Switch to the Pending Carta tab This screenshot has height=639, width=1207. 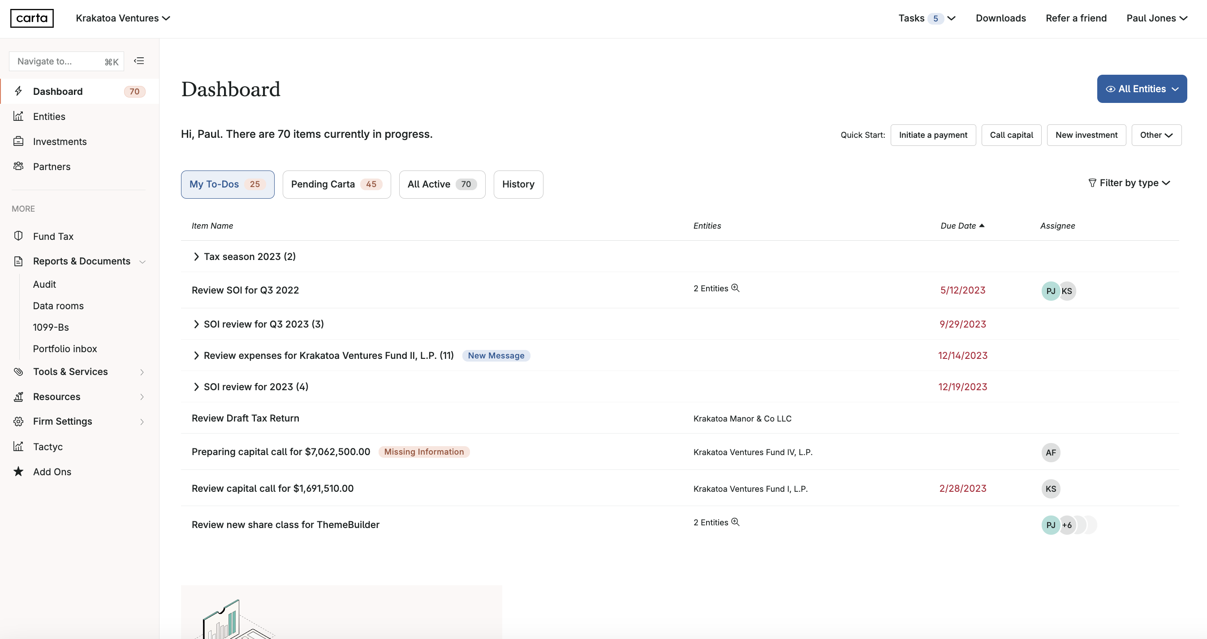tap(336, 184)
